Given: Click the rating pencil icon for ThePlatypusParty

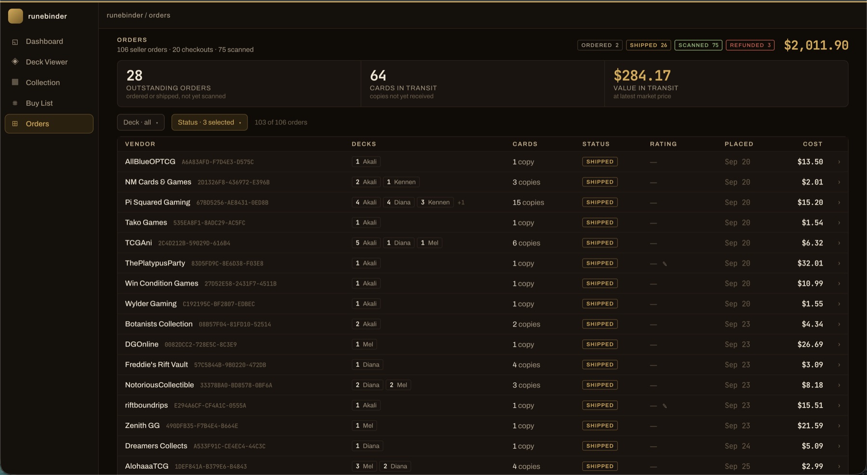Looking at the screenshot, I should pyautogui.click(x=665, y=263).
